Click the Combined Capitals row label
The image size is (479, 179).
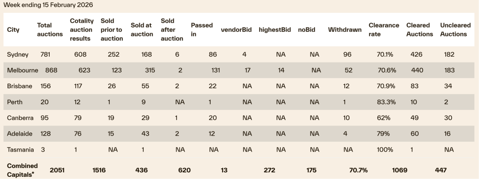22,170
